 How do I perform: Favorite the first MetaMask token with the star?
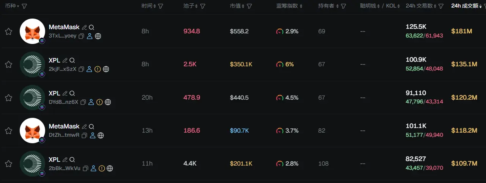click(8, 31)
